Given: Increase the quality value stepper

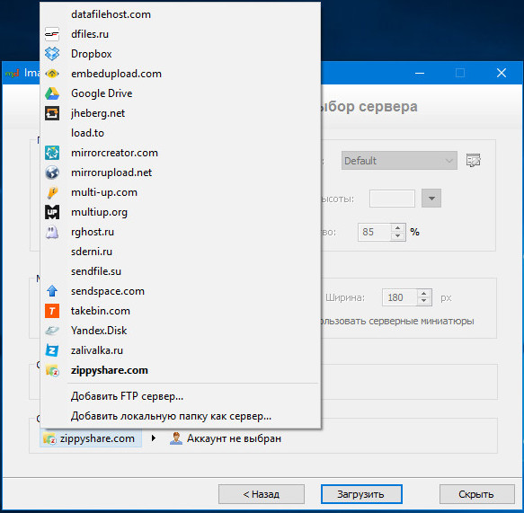Looking at the screenshot, I should pos(397,228).
